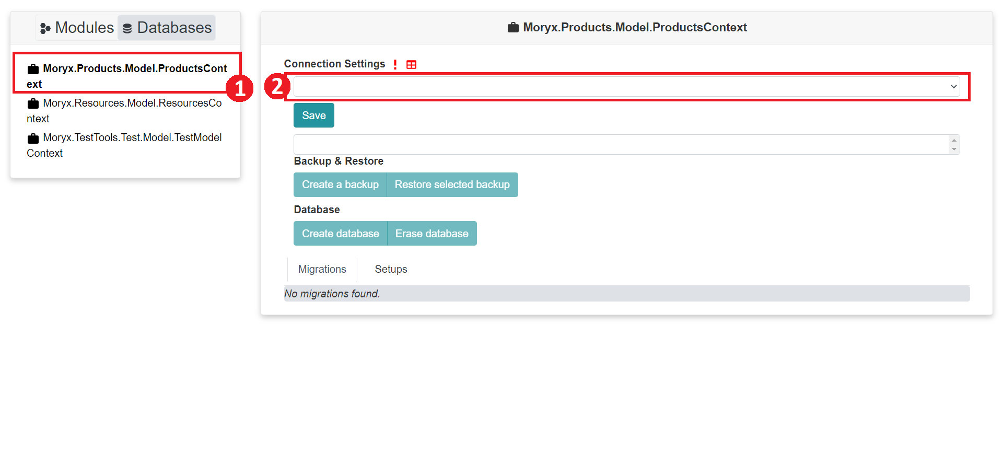
Task: Click the Databases stack icon
Action: (127, 28)
